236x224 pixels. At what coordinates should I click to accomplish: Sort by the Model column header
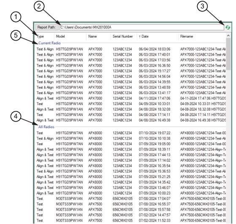(x=70, y=36)
